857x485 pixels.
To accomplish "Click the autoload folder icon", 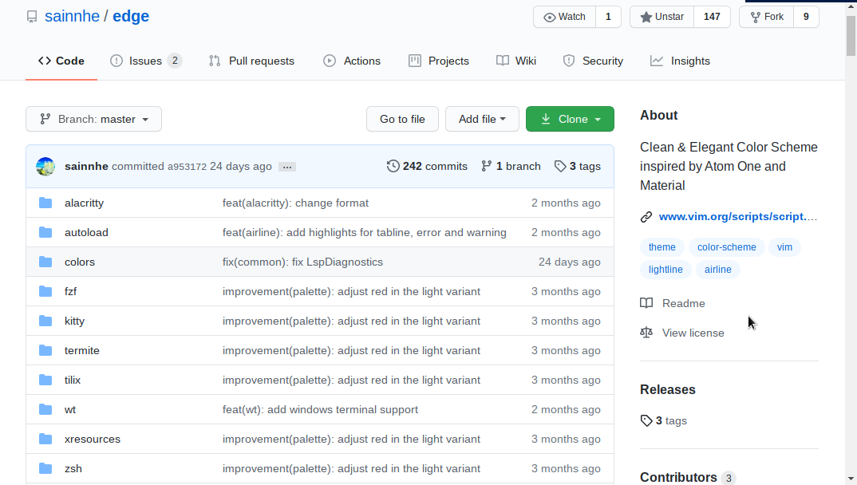I will (45, 233).
